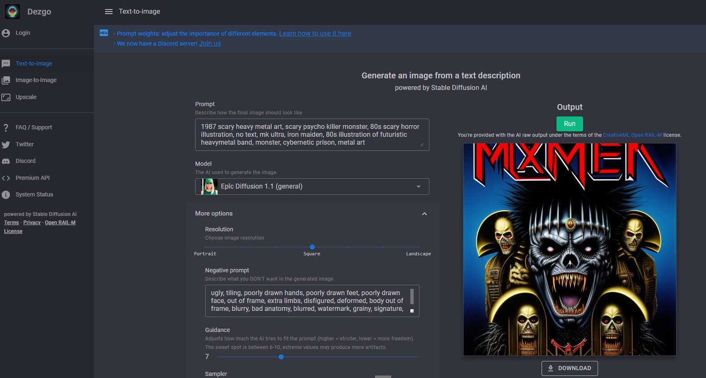The height and width of the screenshot is (378, 706).
Task: Select Image-to-Image in the sidebar
Action: coord(36,80)
